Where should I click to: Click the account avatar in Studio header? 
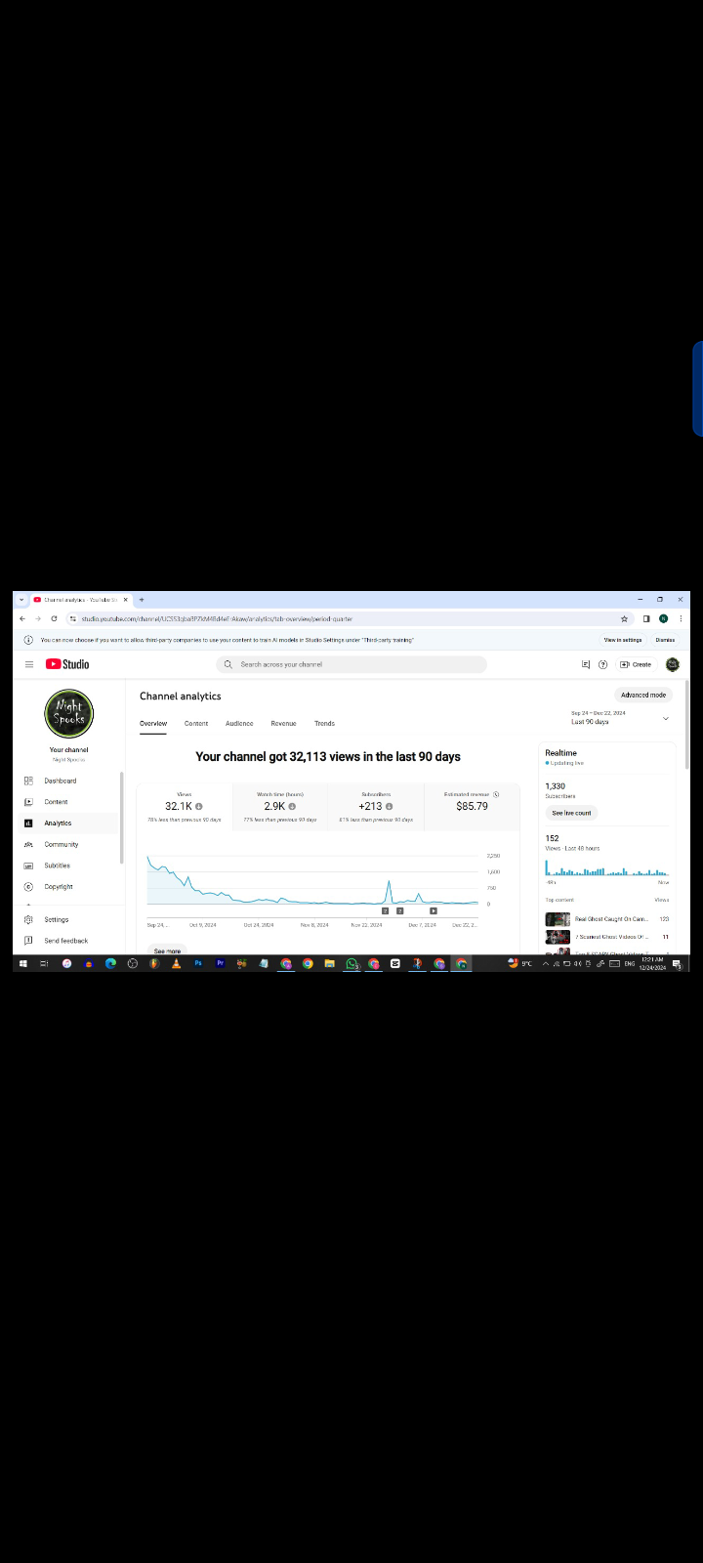673,664
